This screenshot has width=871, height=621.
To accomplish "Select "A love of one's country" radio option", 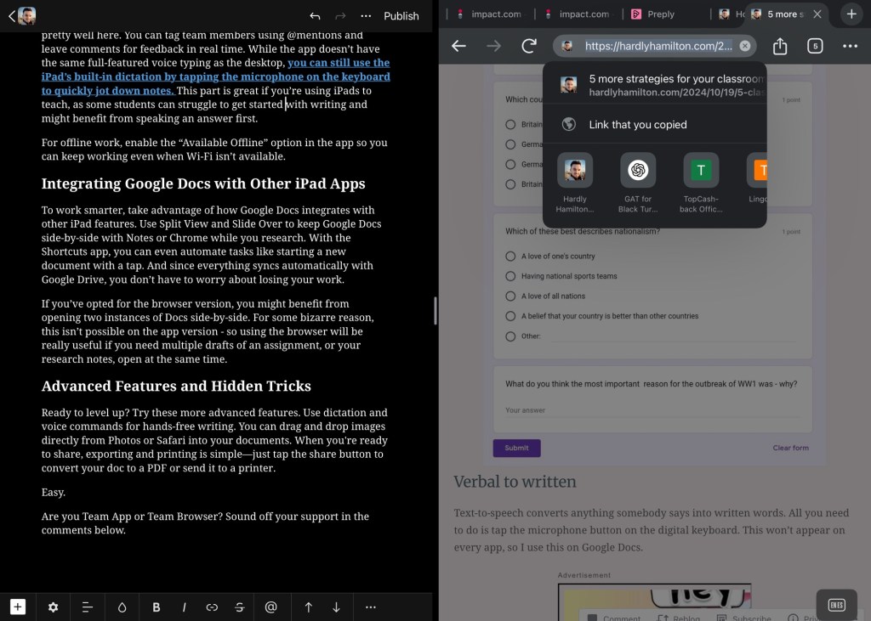I will pos(510,256).
